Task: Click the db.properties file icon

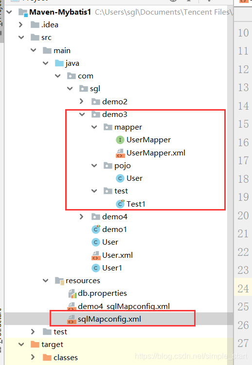Action: 72,293
